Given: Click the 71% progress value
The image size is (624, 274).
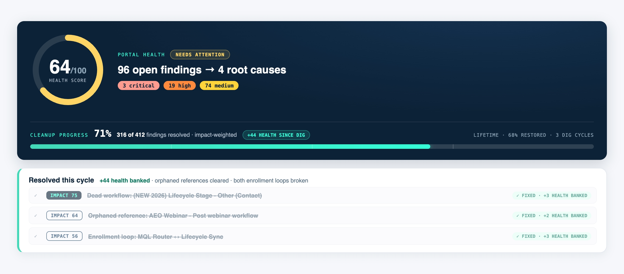Looking at the screenshot, I should coord(103,133).
